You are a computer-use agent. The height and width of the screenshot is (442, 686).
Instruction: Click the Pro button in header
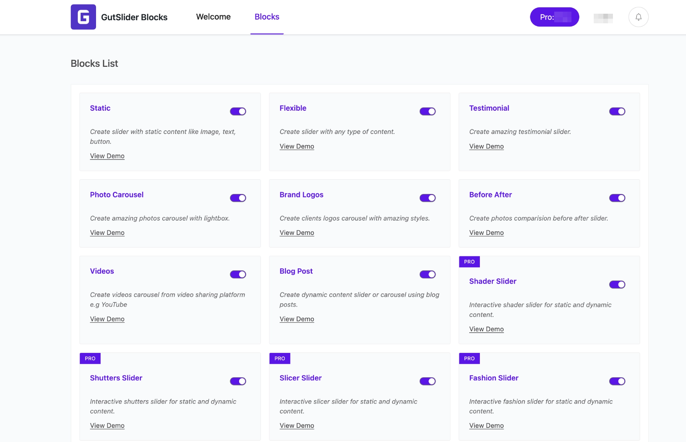[554, 17]
